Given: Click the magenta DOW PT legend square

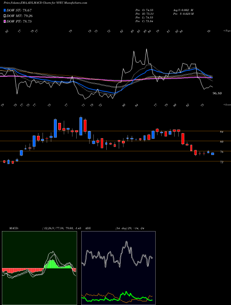Looking at the screenshot, I should click(x=5, y=21).
